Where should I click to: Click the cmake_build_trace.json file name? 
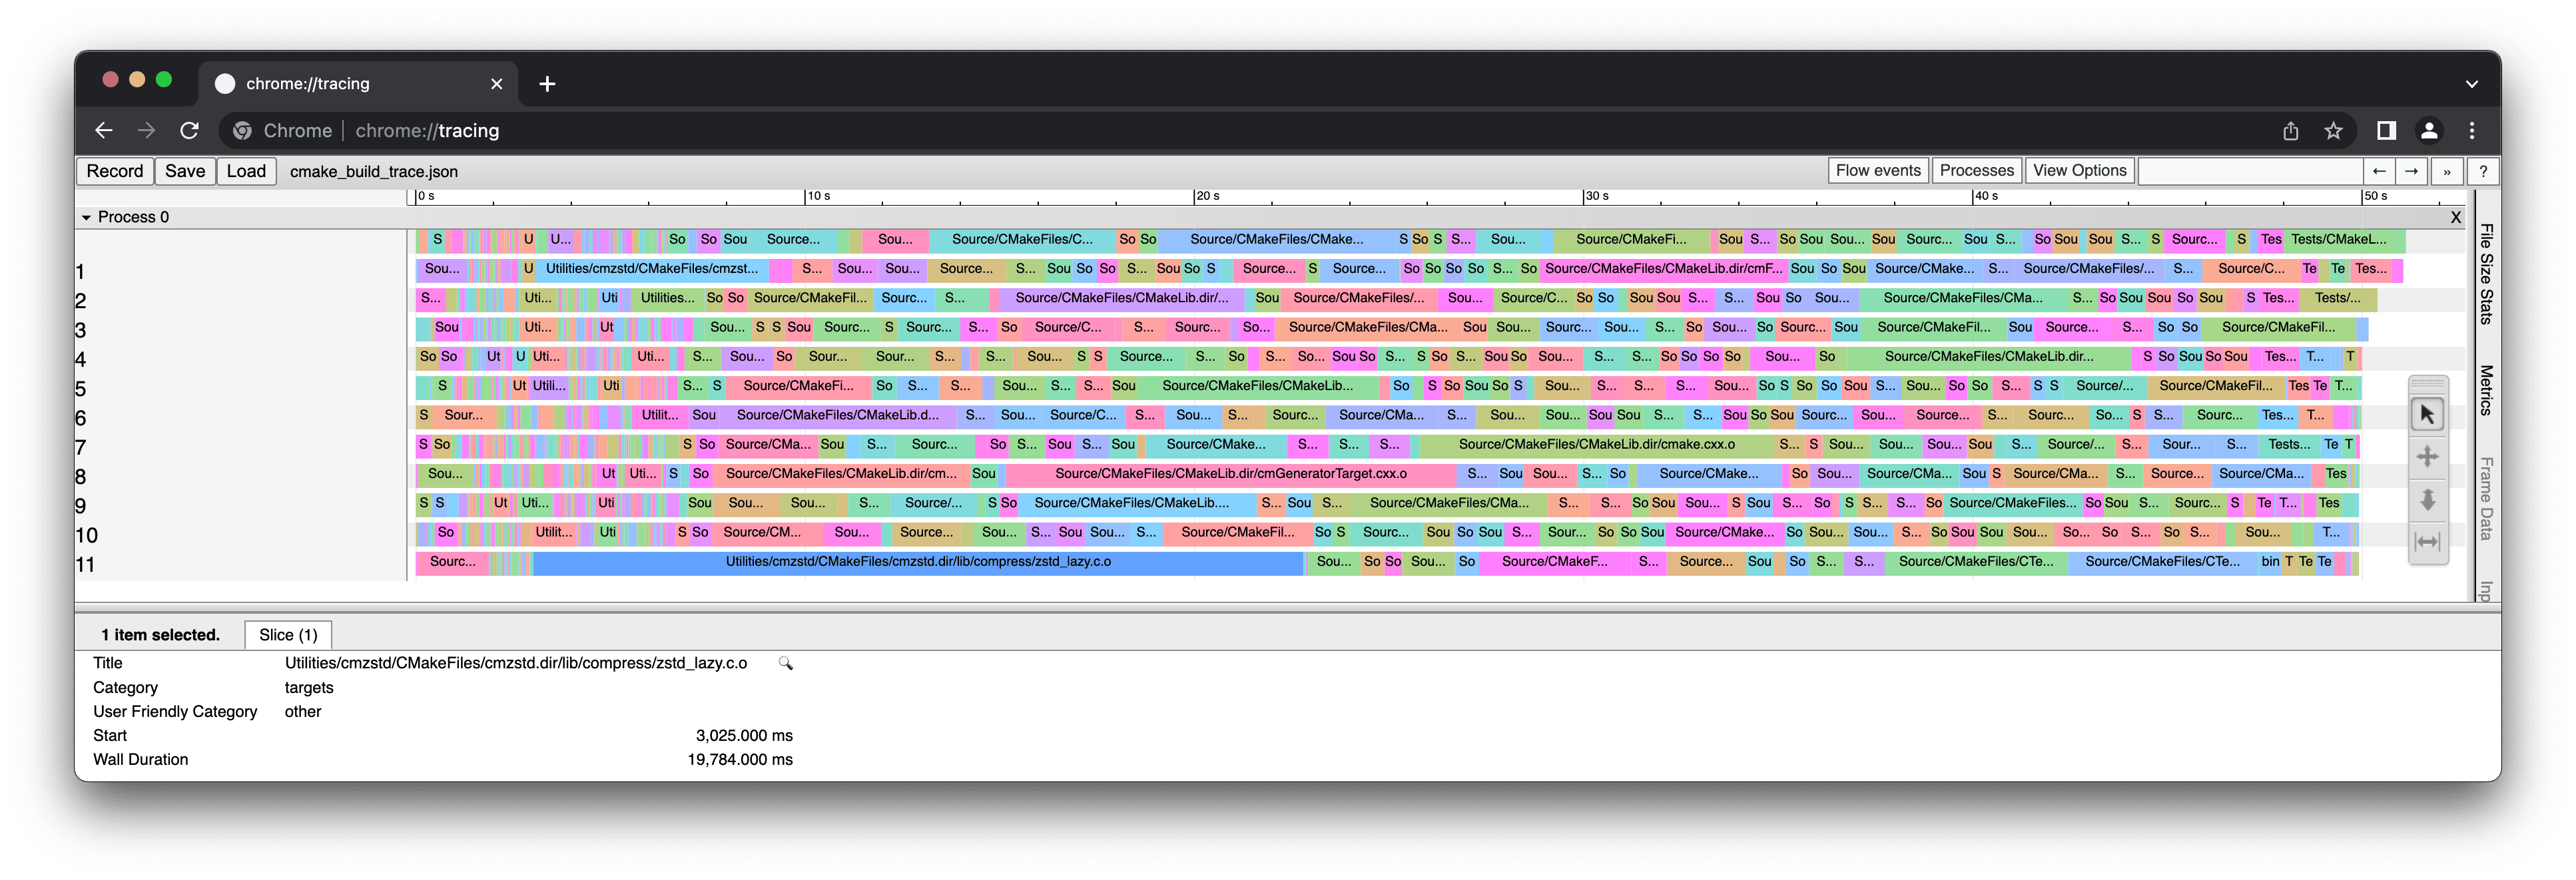pos(374,171)
